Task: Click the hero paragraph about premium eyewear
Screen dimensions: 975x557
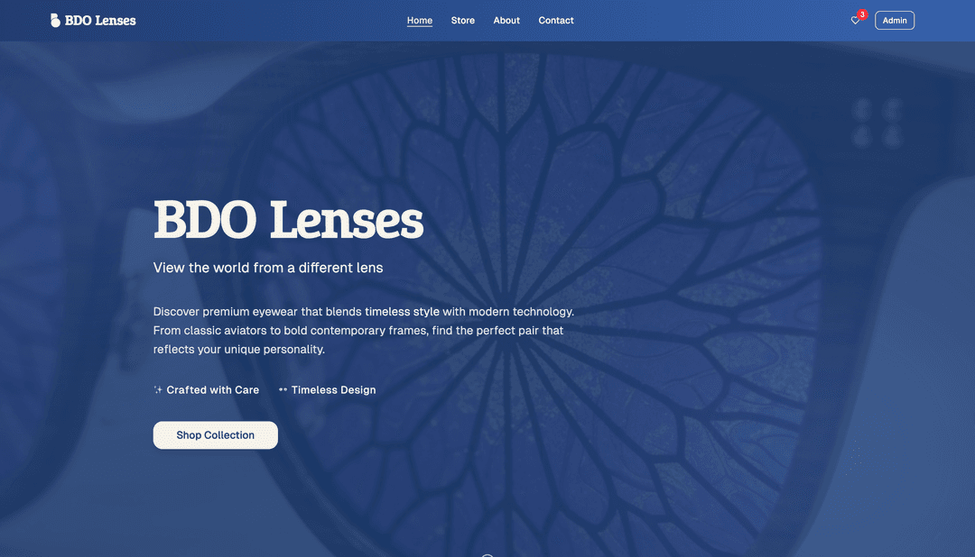Action: 364,329
